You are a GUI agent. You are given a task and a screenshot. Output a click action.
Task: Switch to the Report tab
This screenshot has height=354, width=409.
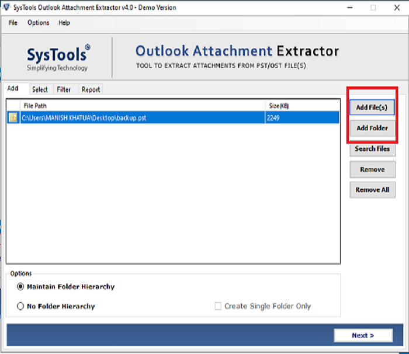pyautogui.click(x=91, y=89)
